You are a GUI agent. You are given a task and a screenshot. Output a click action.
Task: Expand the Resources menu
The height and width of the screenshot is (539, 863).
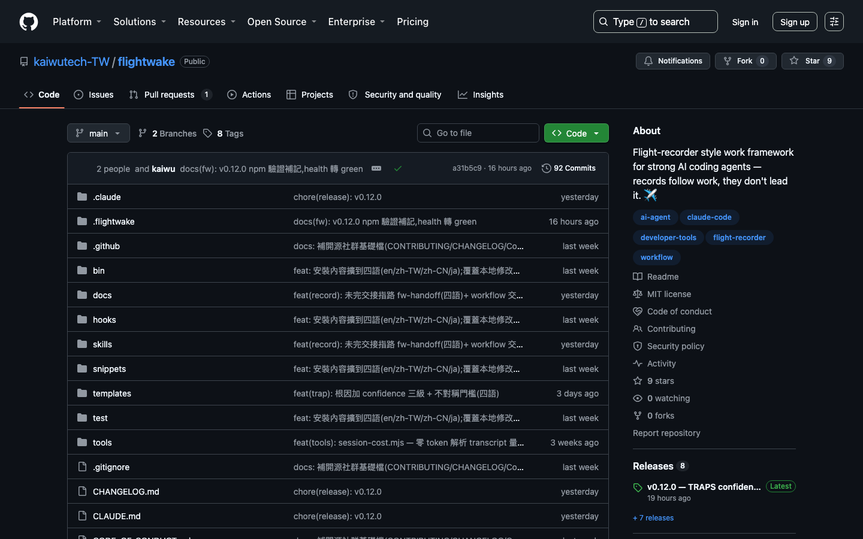(x=207, y=22)
